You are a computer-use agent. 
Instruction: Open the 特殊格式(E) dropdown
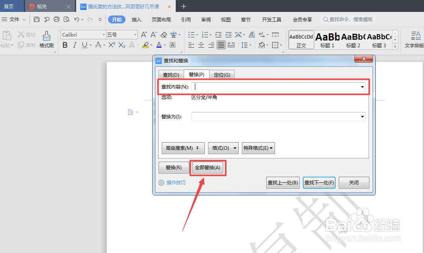coord(258,148)
